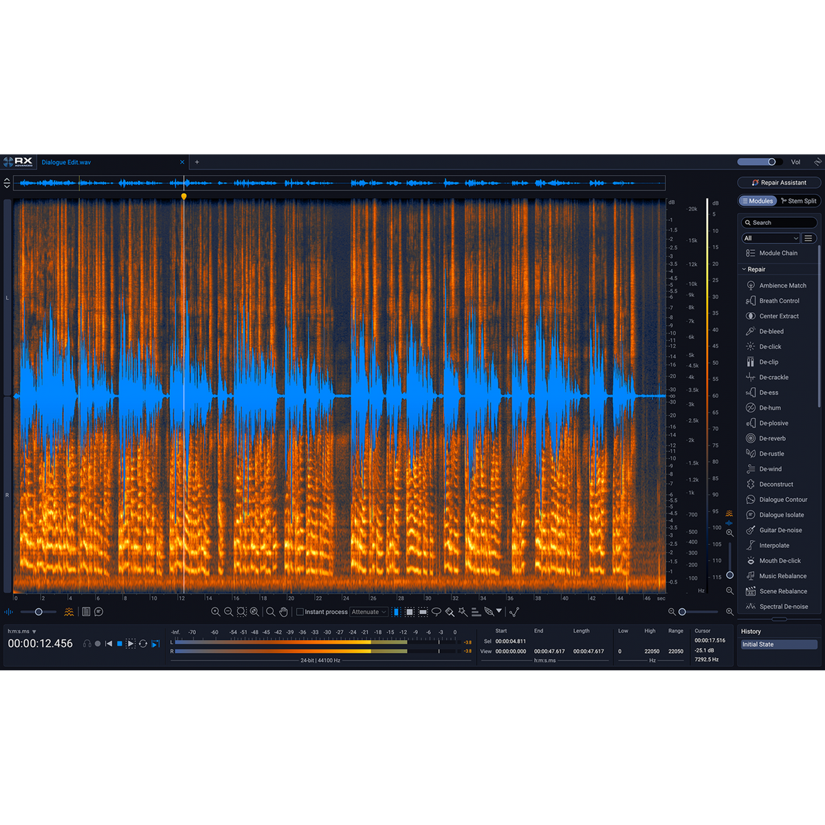Open the Music Rebalance module
This screenshot has width=825, height=825.
tap(778, 576)
